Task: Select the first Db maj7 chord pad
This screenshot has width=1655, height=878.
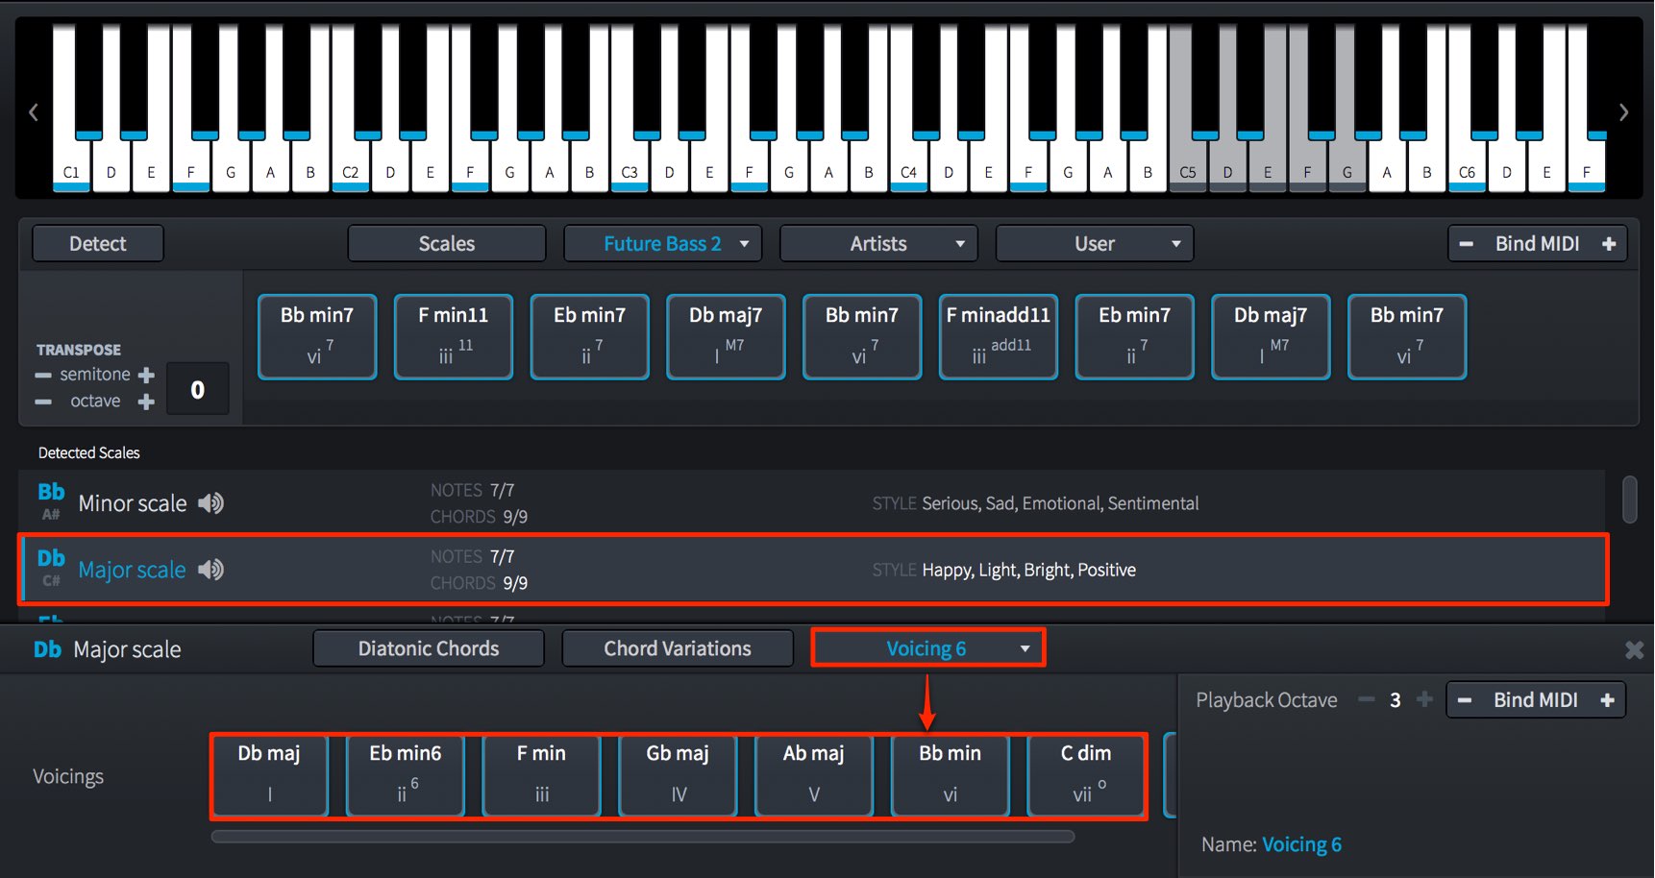Action: pos(726,337)
